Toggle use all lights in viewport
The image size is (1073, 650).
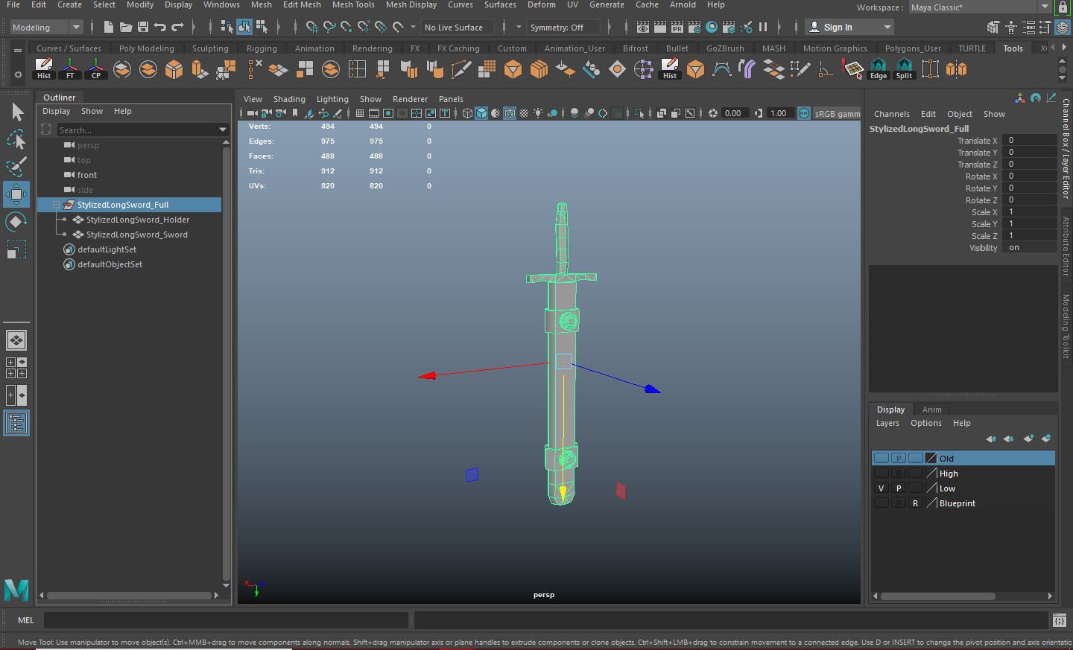538,113
